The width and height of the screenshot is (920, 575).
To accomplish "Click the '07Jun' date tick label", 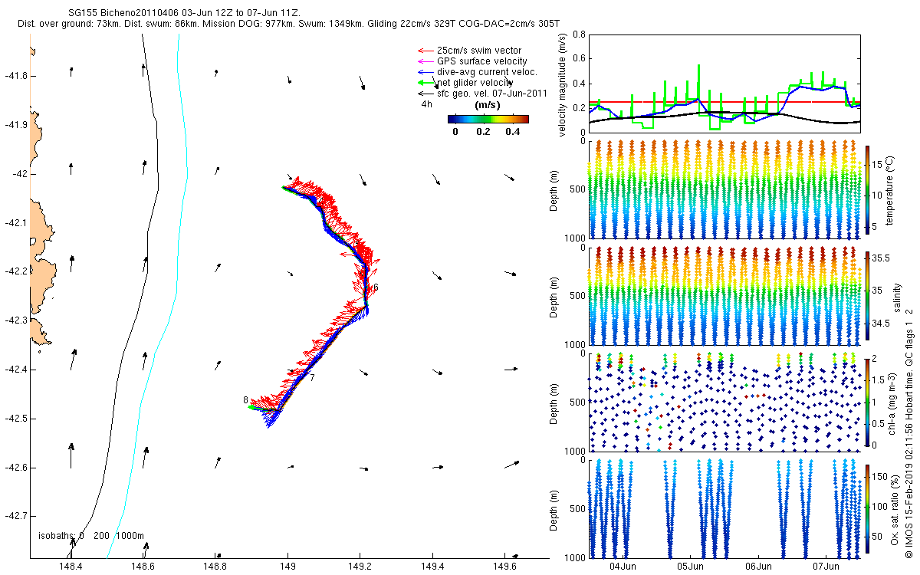I will coord(826,567).
